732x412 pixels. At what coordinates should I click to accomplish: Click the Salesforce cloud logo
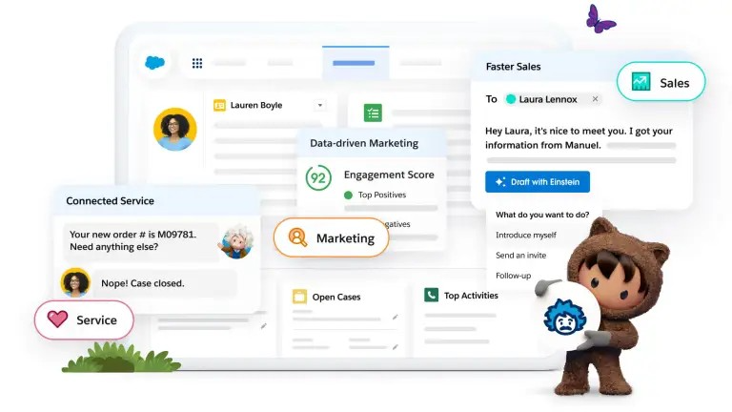pyautogui.click(x=154, y=62)
